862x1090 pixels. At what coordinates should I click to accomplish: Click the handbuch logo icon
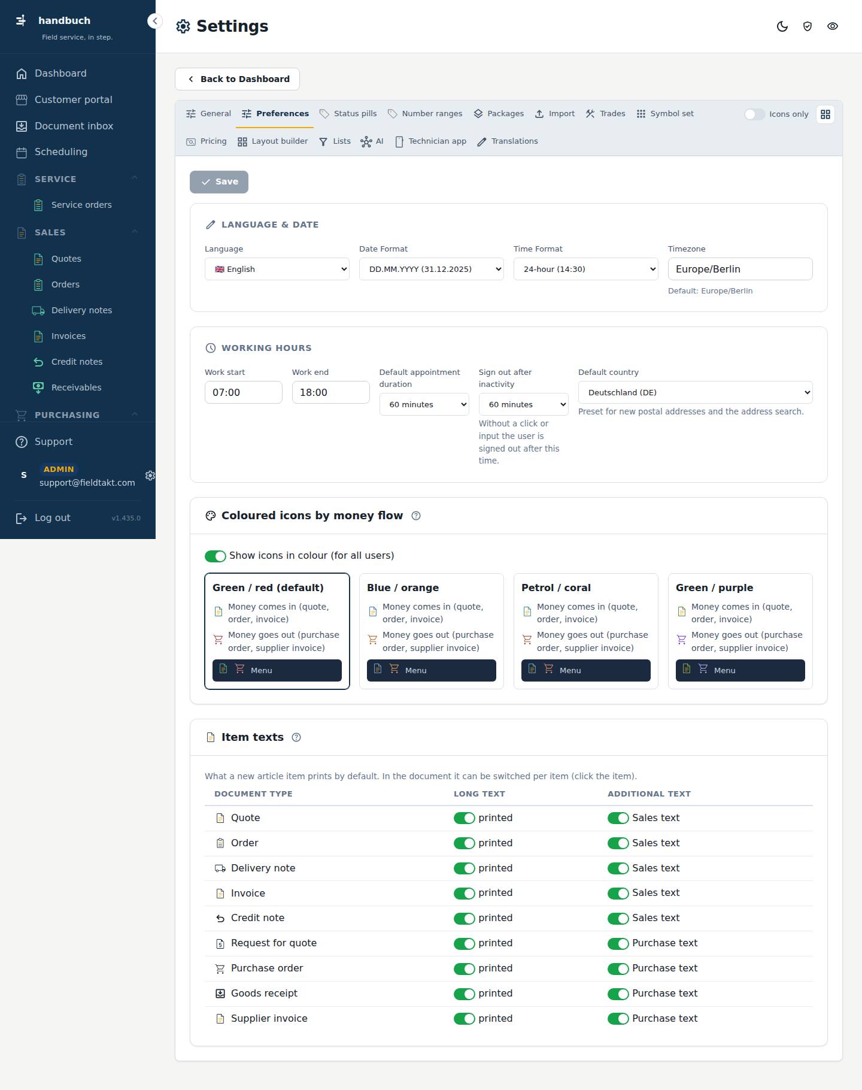pyautogui.click(x=21, y=20)
